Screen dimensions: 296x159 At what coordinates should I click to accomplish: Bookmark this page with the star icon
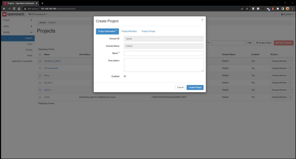tap(247, 9)
